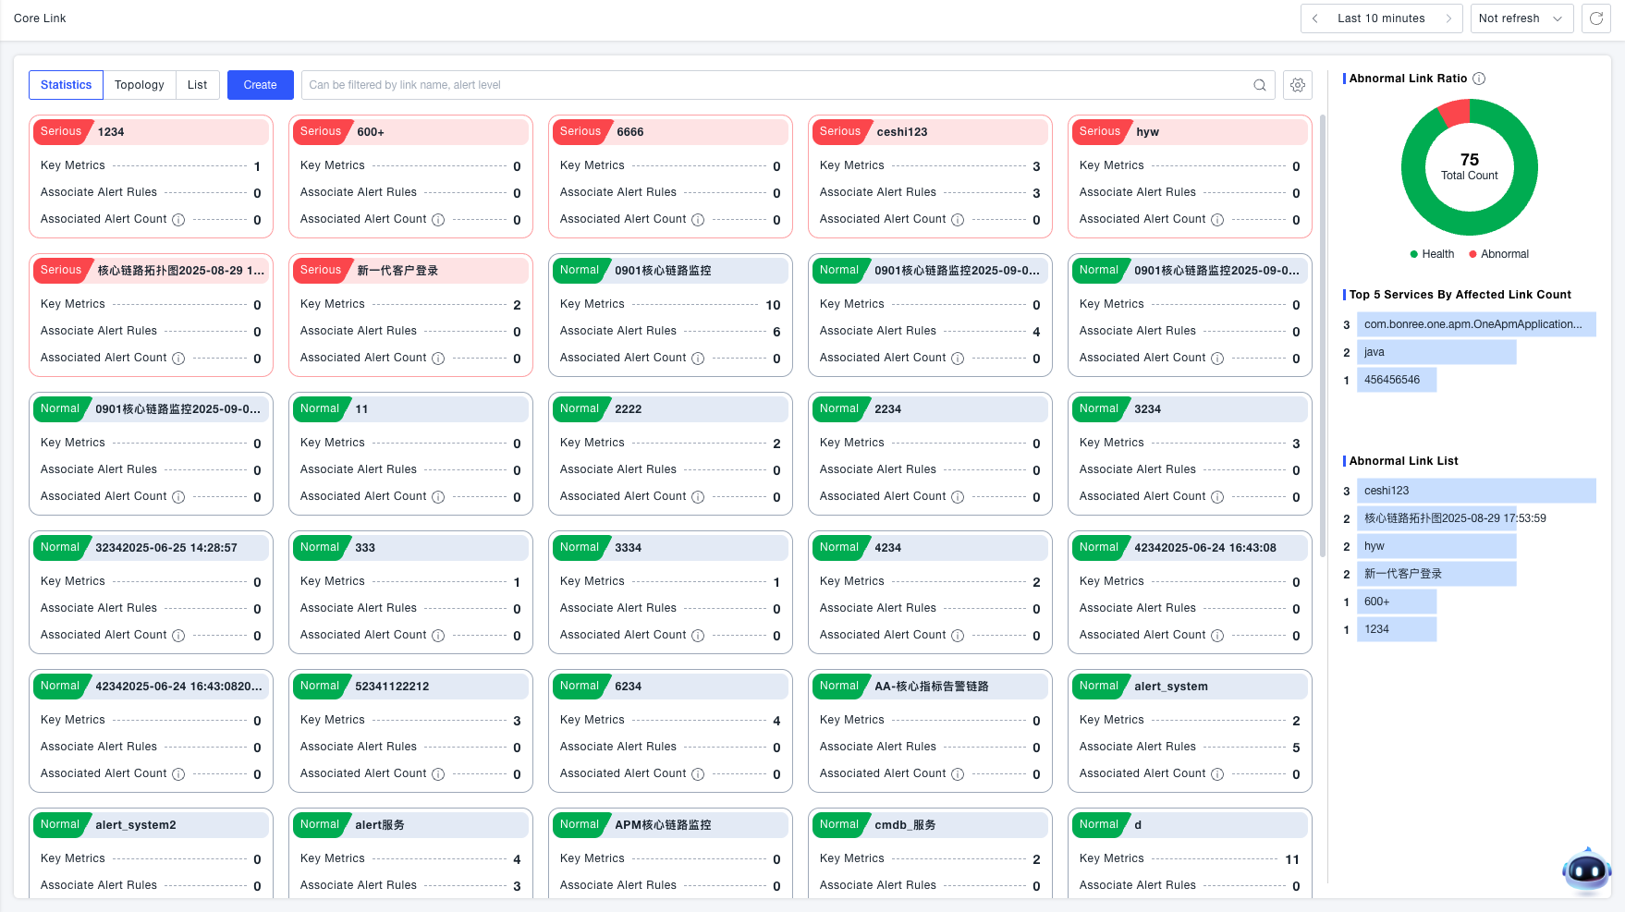This screenshot has width=1625, height=912.
Task: Toggle Health legend in donut chart
Action: (x=1432, y=254)
